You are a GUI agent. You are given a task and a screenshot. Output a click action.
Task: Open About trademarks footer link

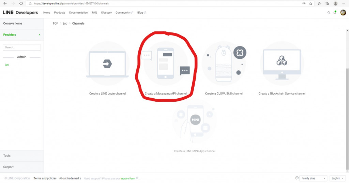(70, 178)
